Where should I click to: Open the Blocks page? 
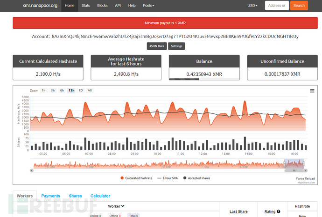point(102,6)
